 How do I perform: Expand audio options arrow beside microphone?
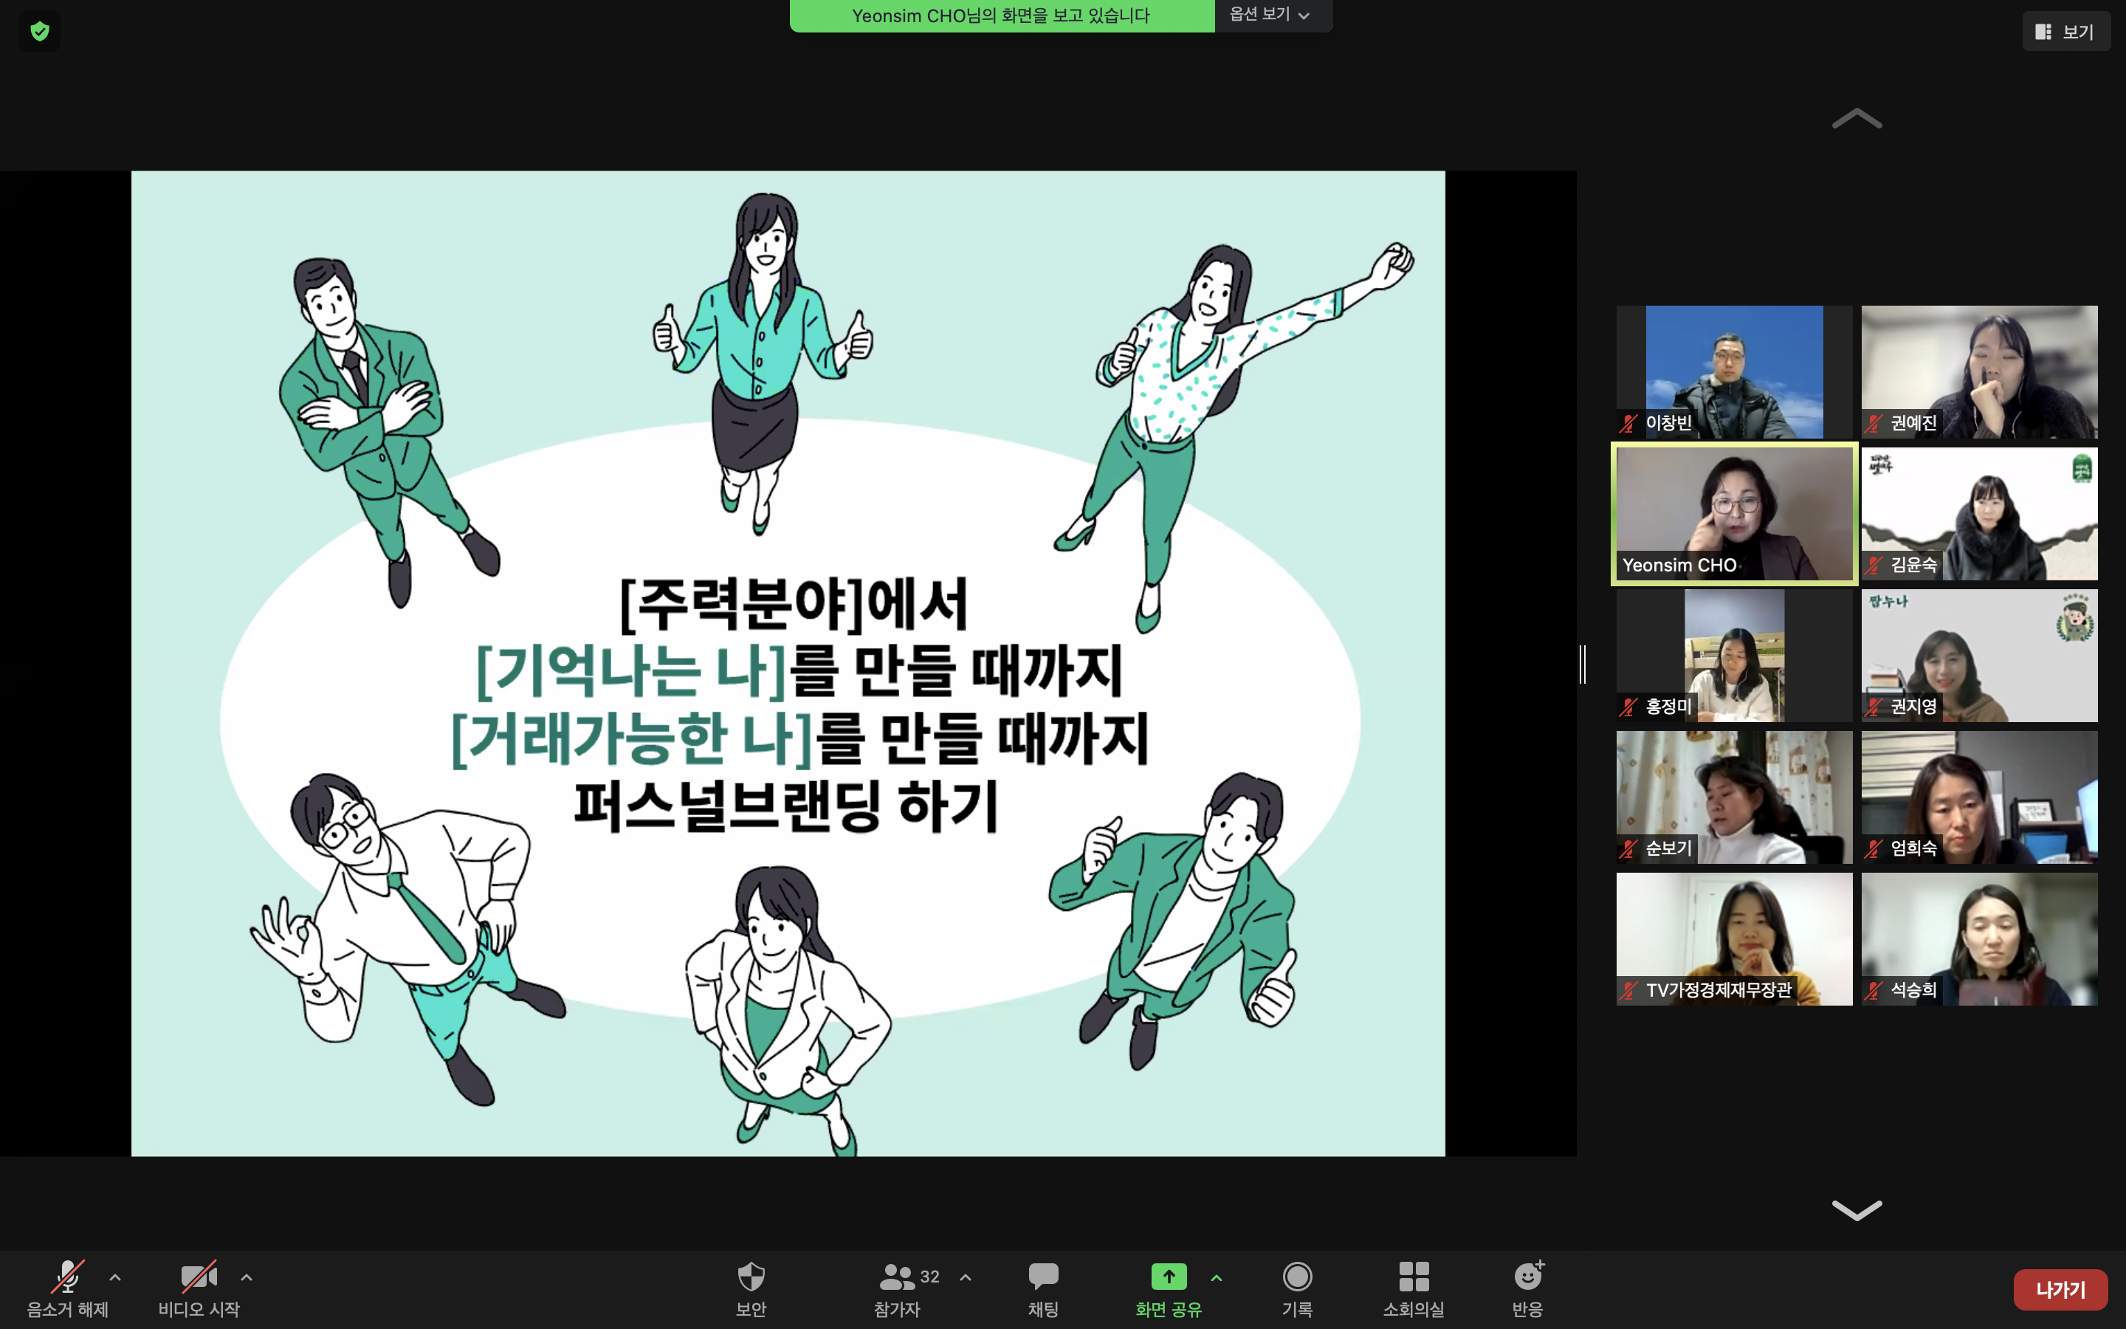point(115,1277)
